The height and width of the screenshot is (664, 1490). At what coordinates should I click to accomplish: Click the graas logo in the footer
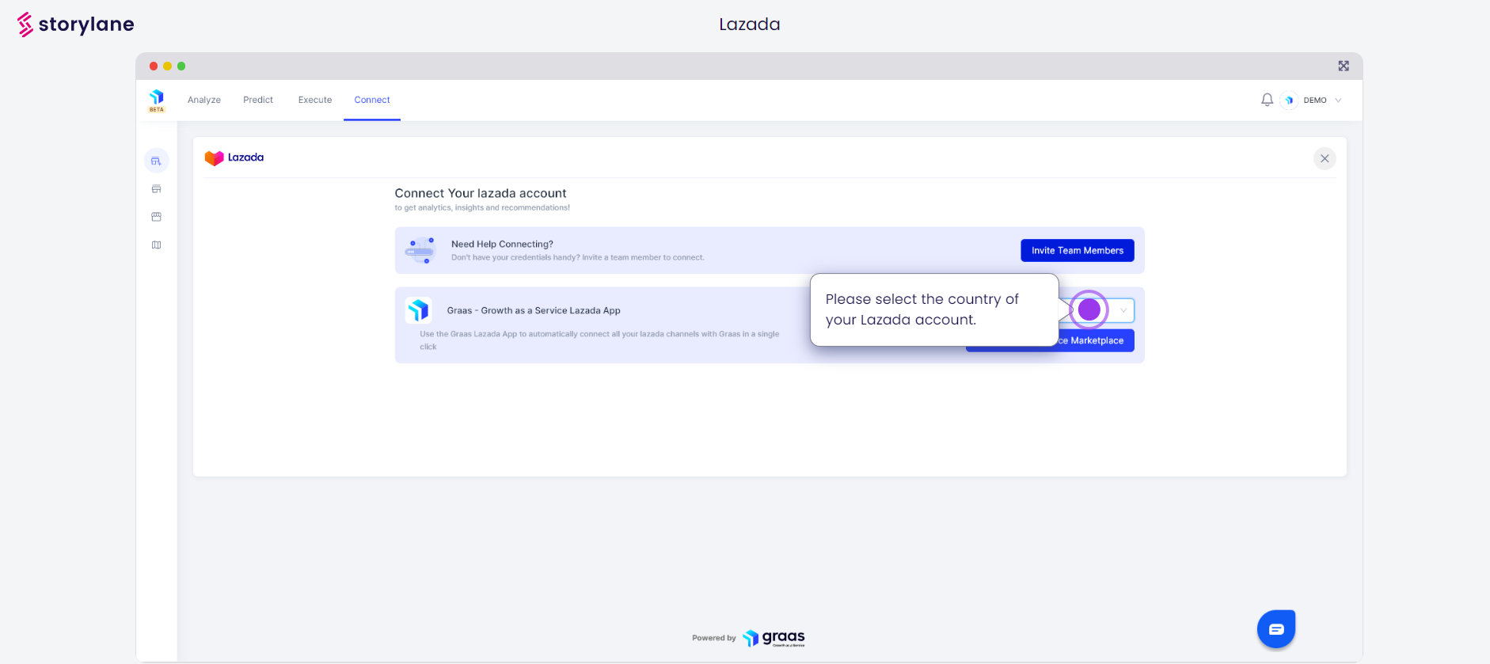point(774,638)
